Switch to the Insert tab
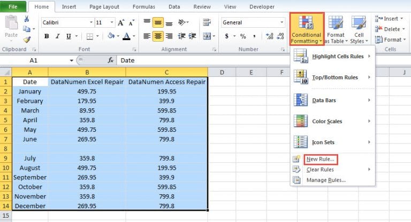The height and width of the screenshot is (222, 411). (x=68, y=7)
